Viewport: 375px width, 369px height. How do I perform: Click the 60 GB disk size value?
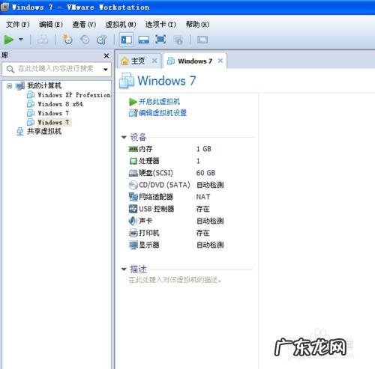205,173
